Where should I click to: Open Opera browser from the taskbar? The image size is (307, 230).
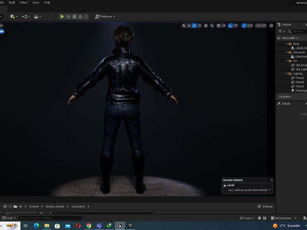78,226
